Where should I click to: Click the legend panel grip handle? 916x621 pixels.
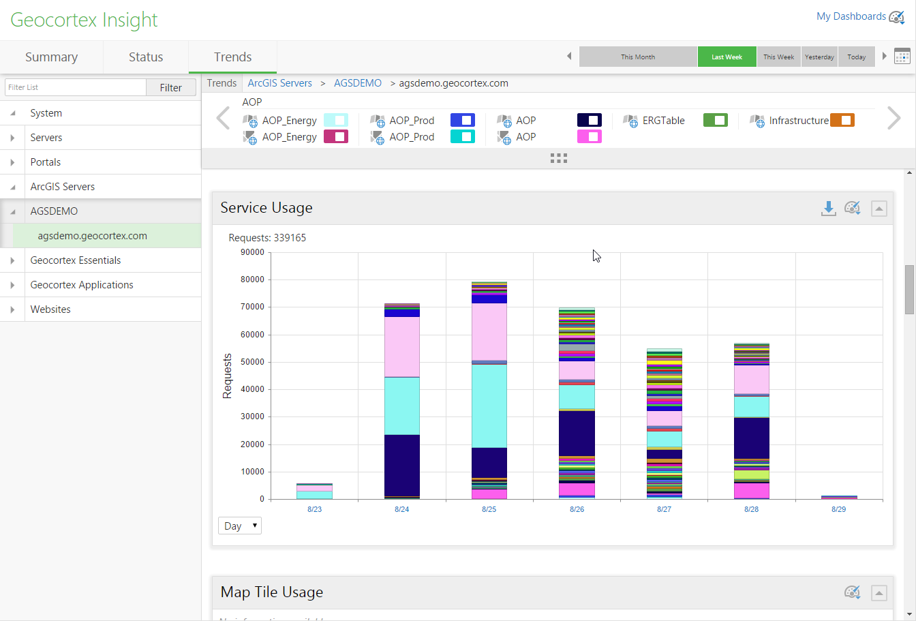point(559,158)
